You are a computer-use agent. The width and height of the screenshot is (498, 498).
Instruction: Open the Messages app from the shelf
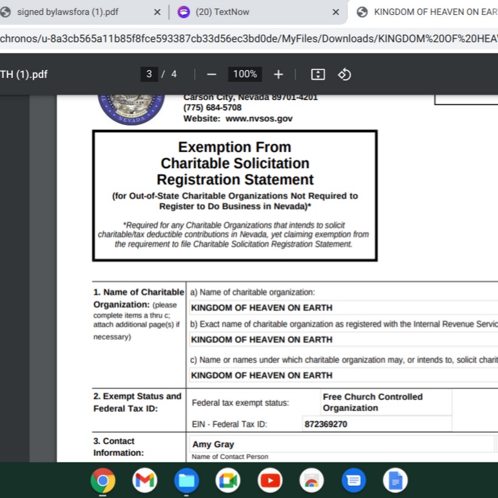click(354, 480)
